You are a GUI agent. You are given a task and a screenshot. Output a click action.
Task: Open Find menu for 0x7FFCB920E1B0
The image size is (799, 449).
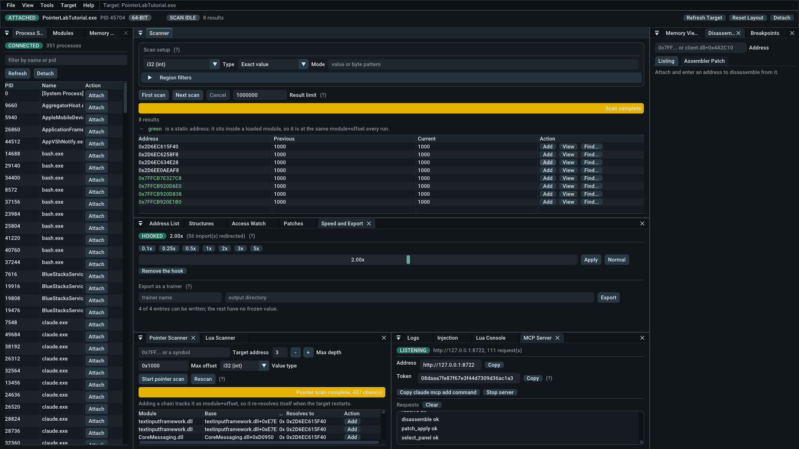pyautogui.click(x=591, y=202)
